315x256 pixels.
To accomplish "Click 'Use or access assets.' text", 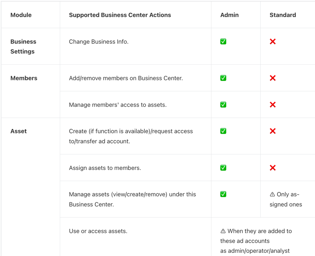I will [x=98, y=231].
